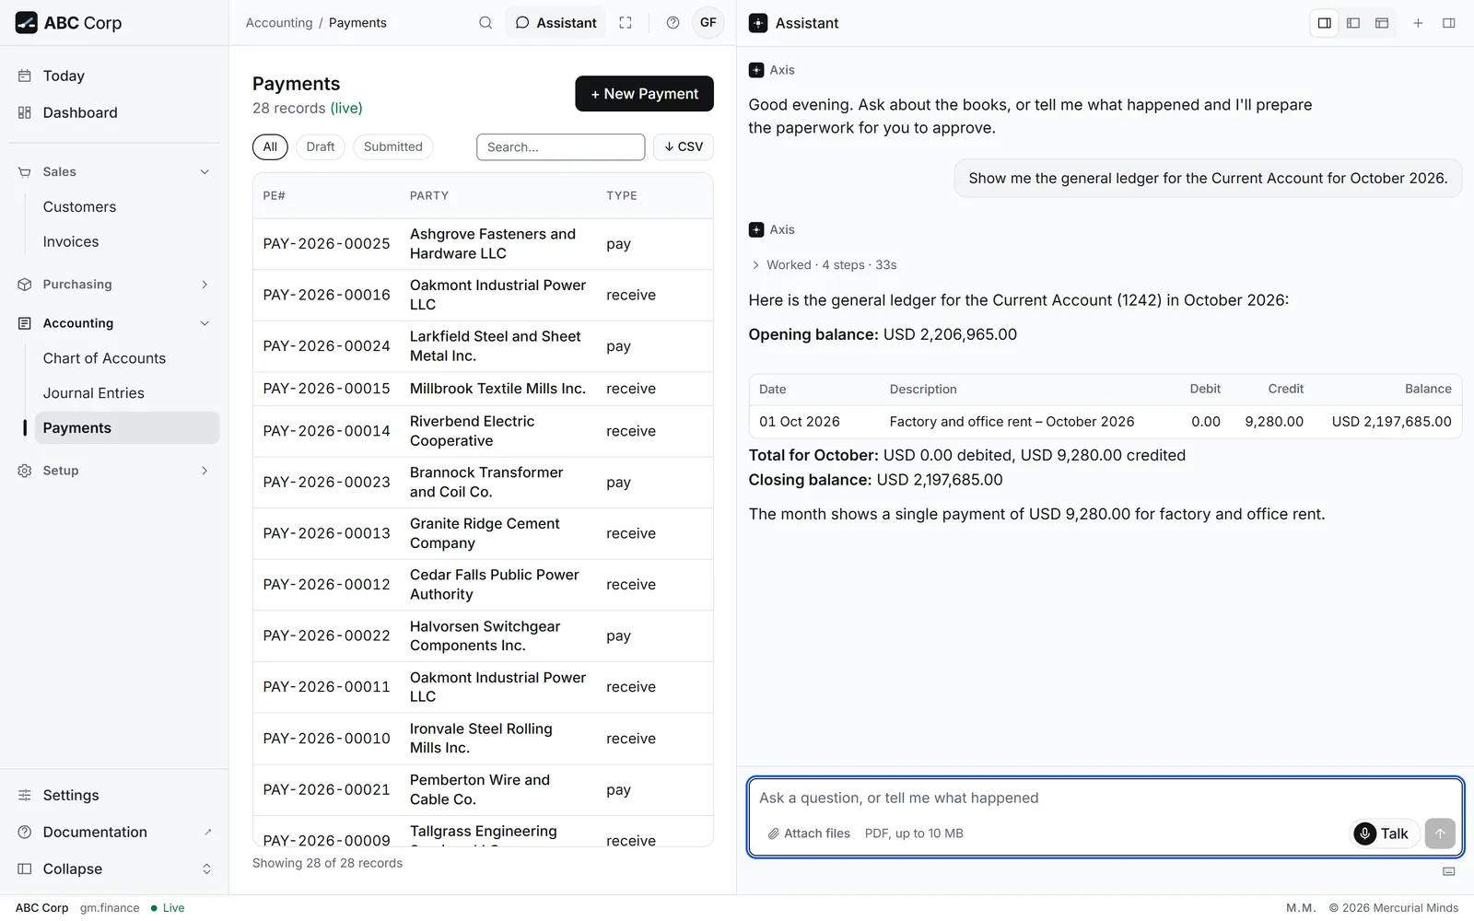Select right-side panel layout icon

coord(1325,23)
